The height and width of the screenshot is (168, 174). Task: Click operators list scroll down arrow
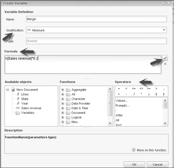point(165,123)
